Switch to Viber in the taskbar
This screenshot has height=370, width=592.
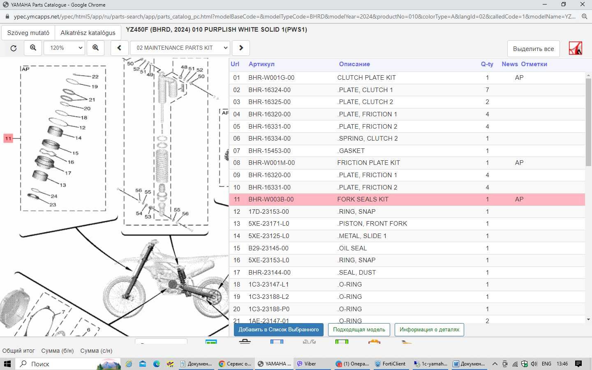point(312,364)
